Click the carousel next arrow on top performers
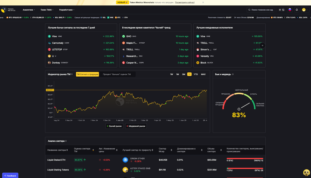 (262, 45)
